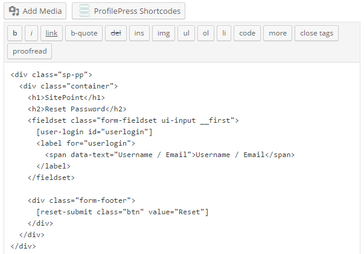Insert an image using img button

tap(164, 33)
